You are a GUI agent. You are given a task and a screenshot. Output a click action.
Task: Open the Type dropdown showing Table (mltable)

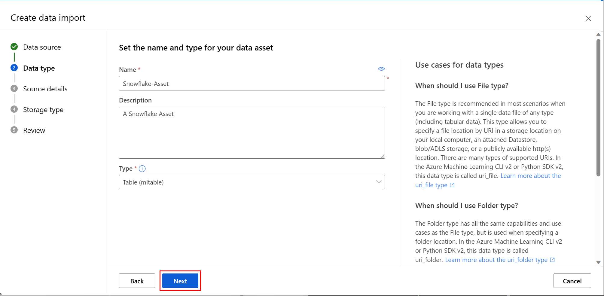pos(252,182)
